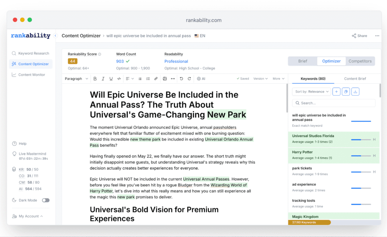Add a new keyword with plus button
The image size is (387, 237).
336,91
